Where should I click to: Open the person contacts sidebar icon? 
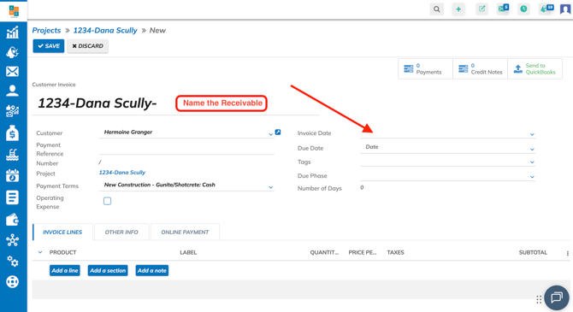[13, 91]
